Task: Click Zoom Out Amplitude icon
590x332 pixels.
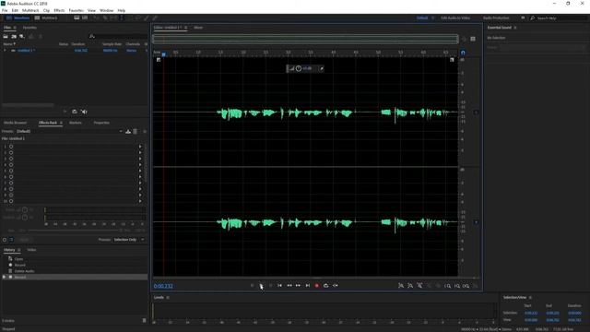Action: point(410,286)
